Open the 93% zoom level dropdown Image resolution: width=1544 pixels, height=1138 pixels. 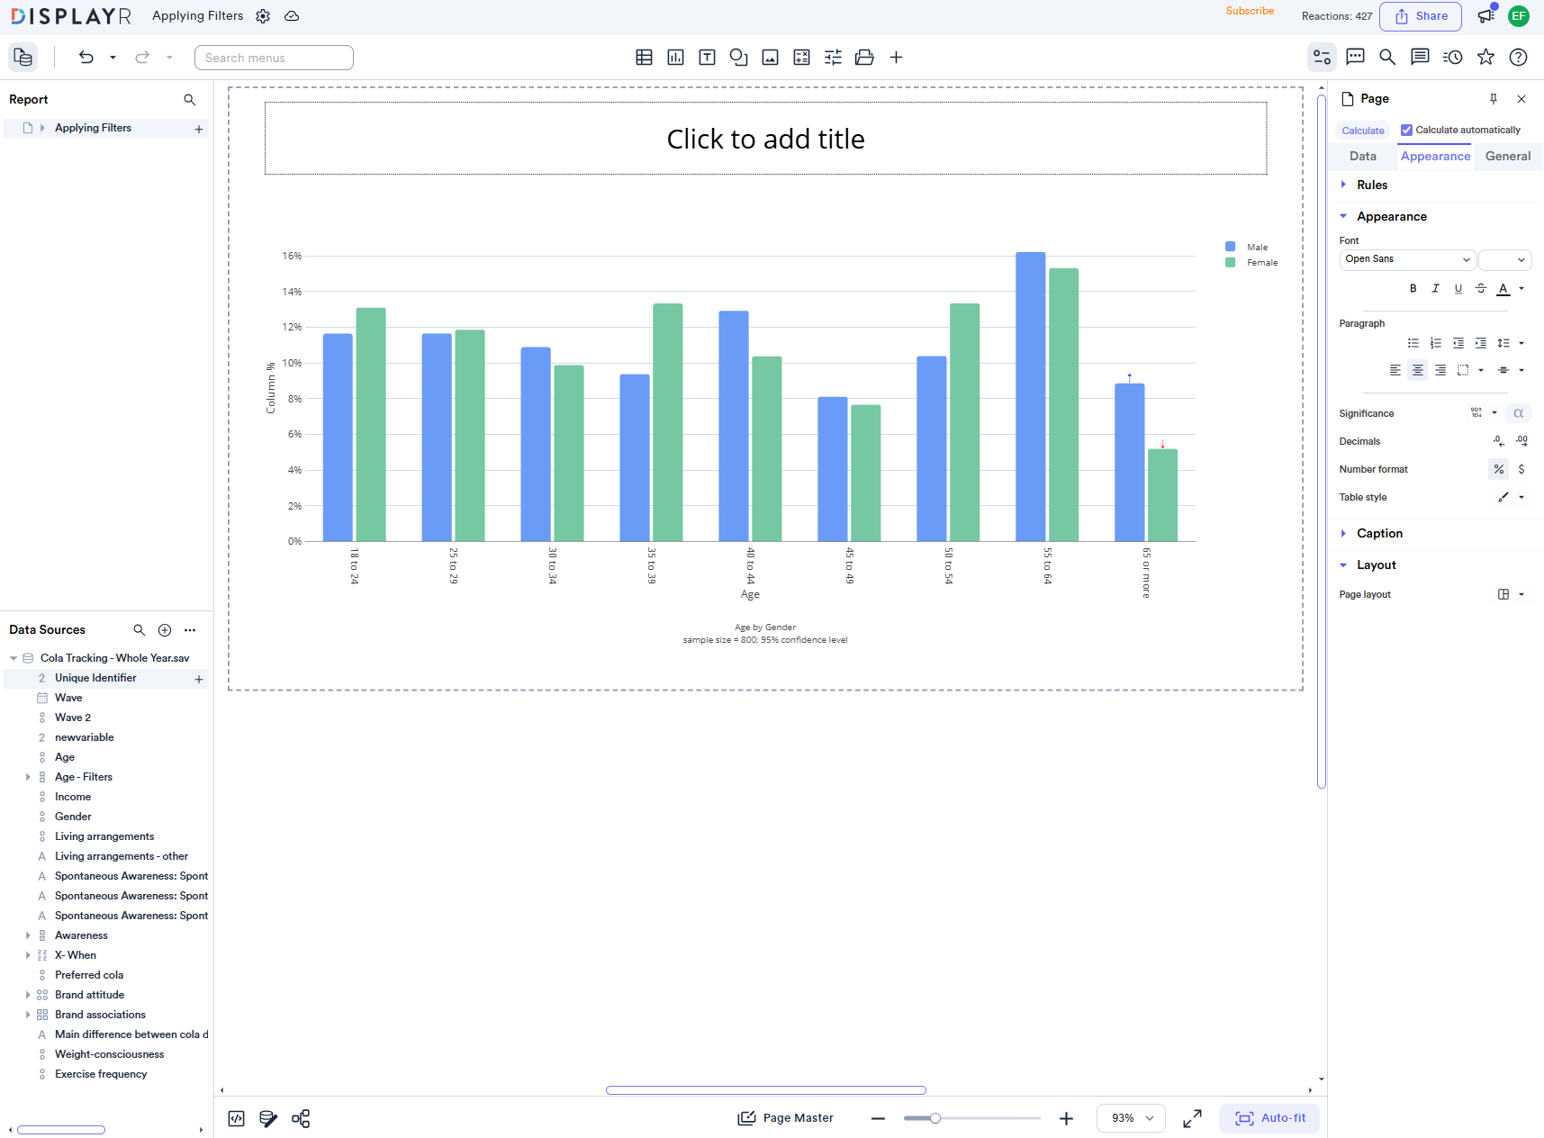tap(1131, 1118)
